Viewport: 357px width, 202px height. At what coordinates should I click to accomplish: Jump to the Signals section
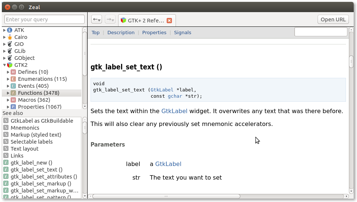click(183, 32)
